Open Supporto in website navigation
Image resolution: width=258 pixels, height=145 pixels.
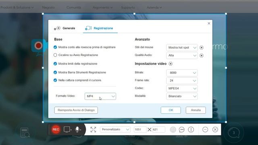click(x=128, y=7)
